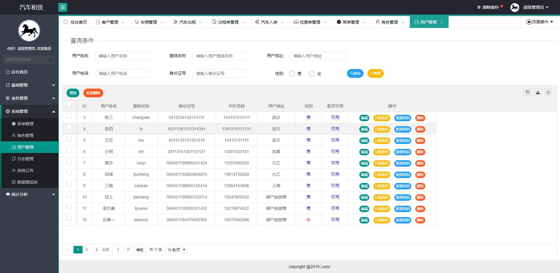The width and height of the screenshot is (560, 273).
Task: Click the sidebar search magnifier icon
Action: pos(51,60)
